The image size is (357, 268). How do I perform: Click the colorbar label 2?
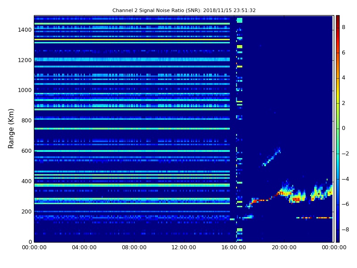[x=344, y=103]
